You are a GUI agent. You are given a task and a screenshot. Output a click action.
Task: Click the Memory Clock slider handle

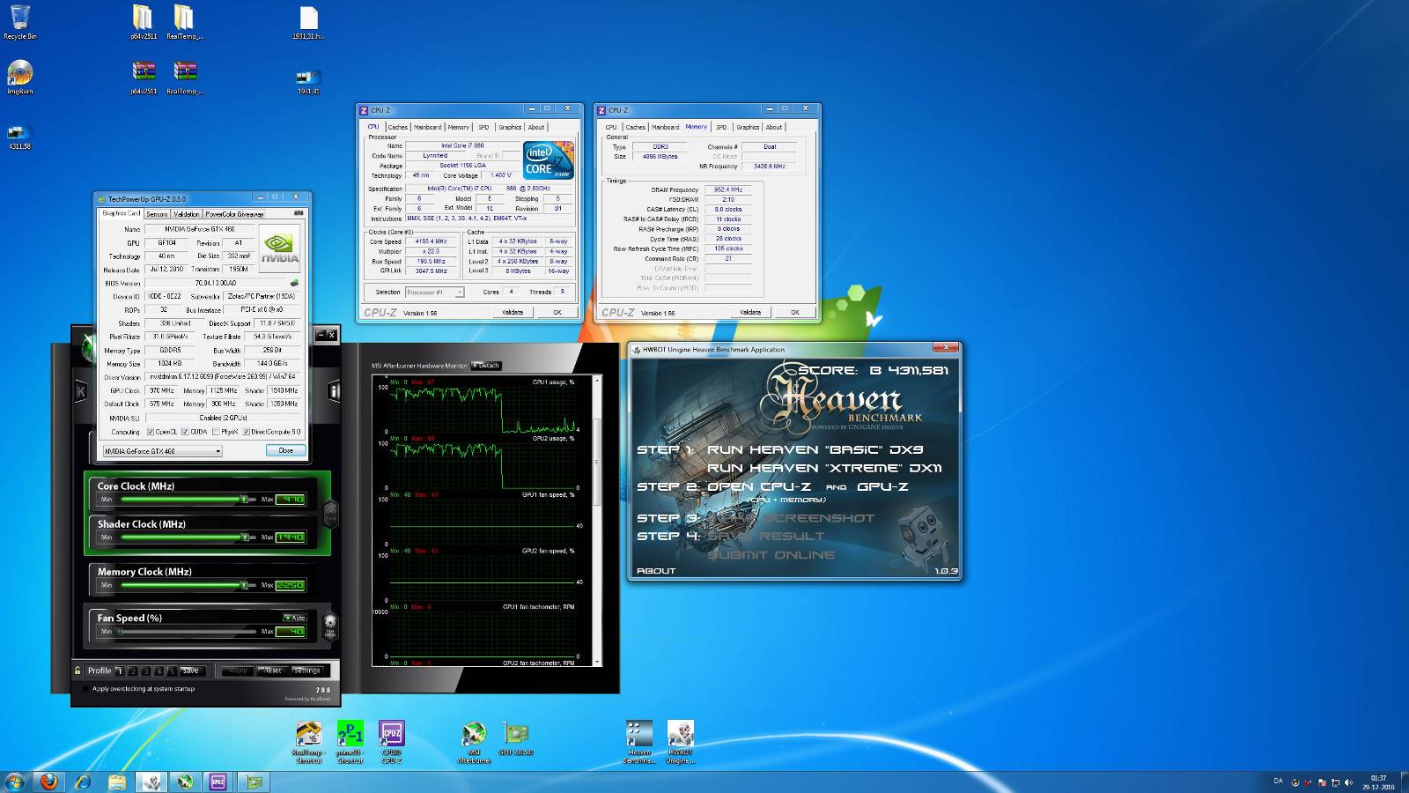tap(243, 585)
